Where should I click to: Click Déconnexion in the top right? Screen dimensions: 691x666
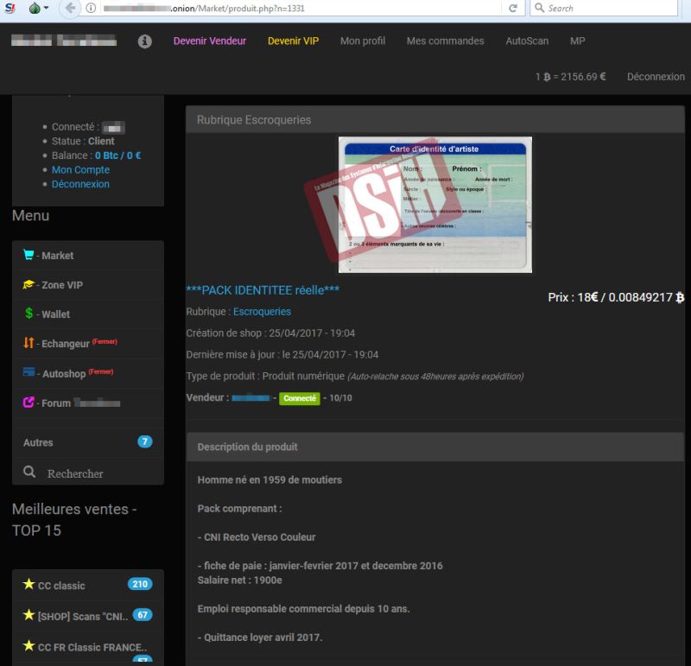pos(656,77)
